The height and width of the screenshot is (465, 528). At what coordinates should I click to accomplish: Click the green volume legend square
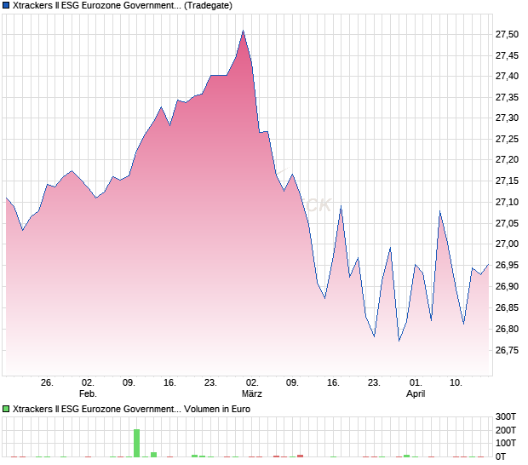click(6, 409)
